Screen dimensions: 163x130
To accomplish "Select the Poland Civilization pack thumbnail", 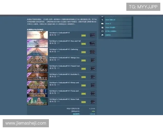I will (x=37, y=68).
